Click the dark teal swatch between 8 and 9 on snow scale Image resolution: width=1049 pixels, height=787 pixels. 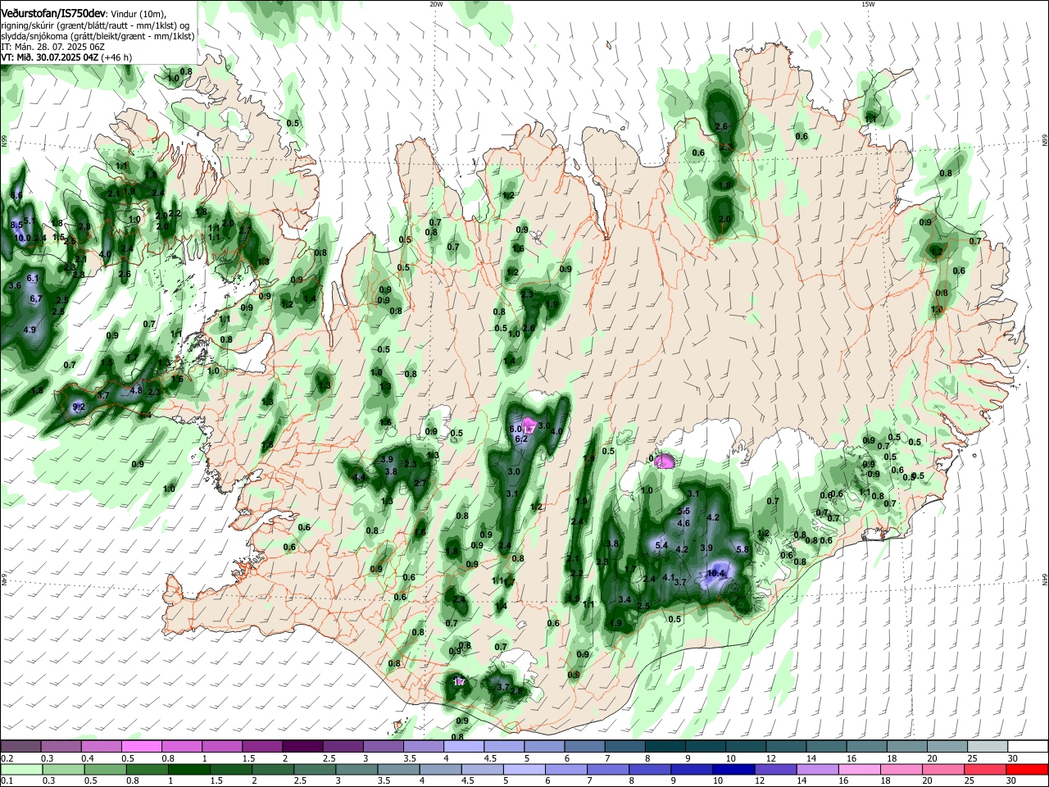click(665, 747)
